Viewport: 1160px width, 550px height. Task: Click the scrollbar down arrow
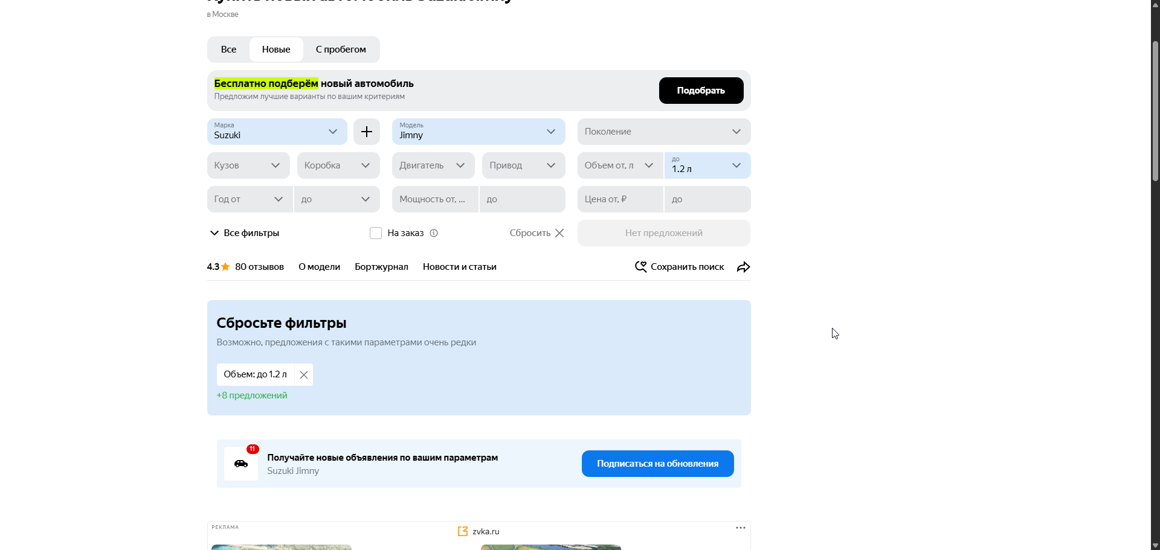(x=1155, y=545)
